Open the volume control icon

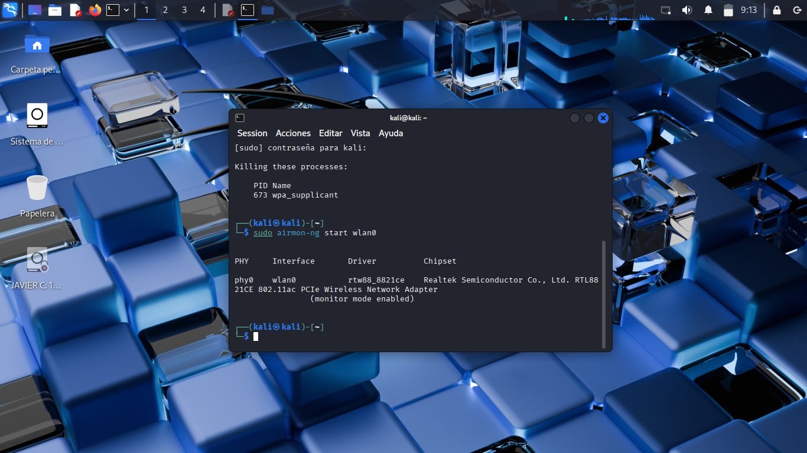(x=686, y=10)
